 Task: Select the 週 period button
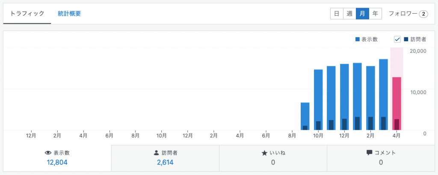(x=349, y=14)
